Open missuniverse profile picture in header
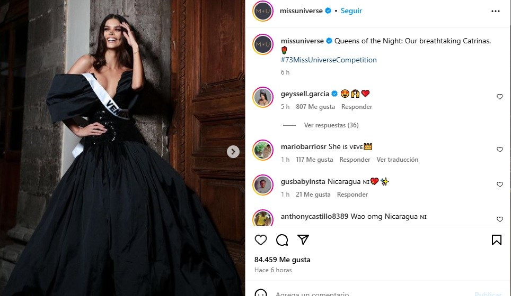The image size is (511, 296). 263,11
